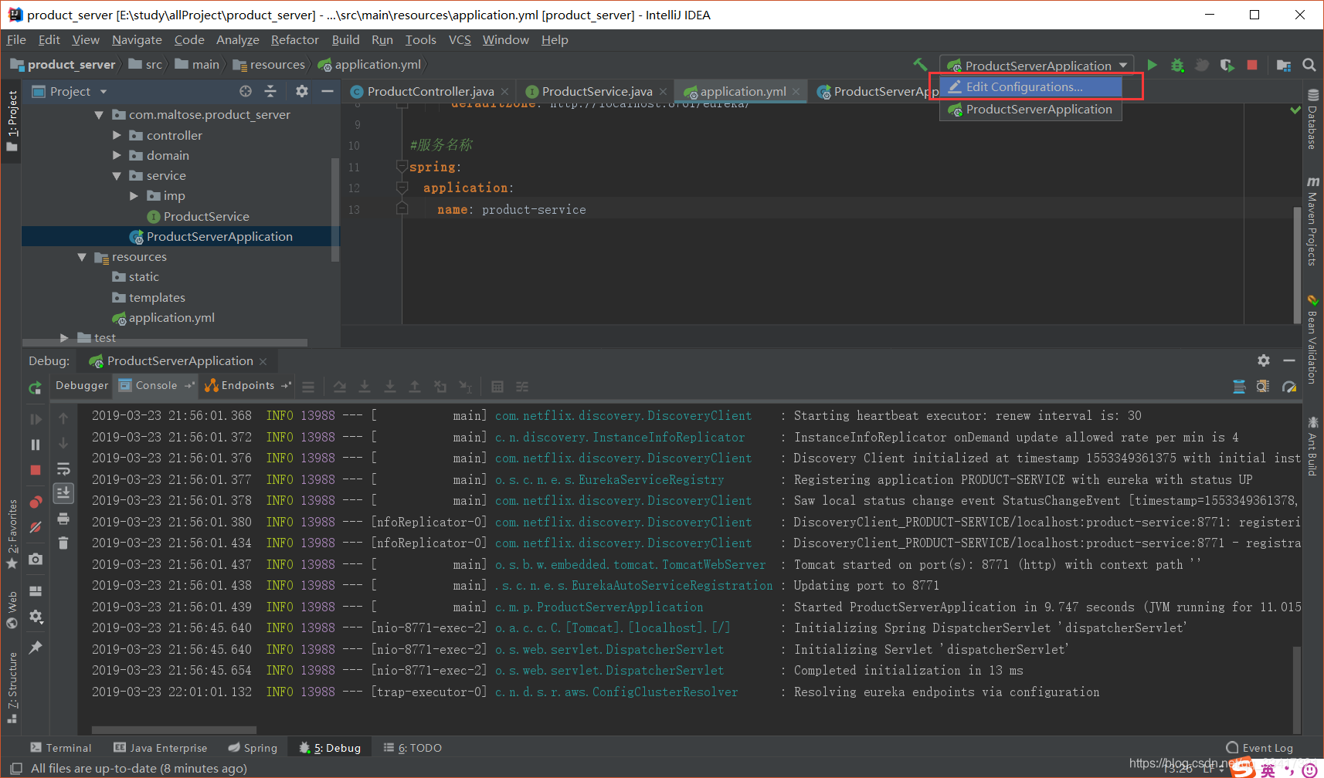Image resolution: width=1324 pixels, height=778 pixels.
Task: Open the Terminal tool window
Action: coord(60,748)
